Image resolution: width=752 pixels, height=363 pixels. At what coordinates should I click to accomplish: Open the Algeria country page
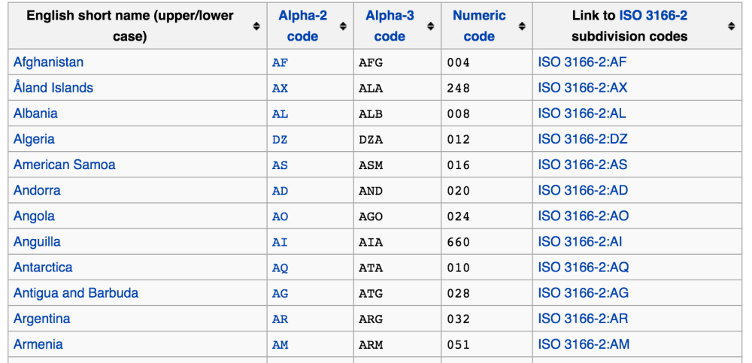[34, 139]
